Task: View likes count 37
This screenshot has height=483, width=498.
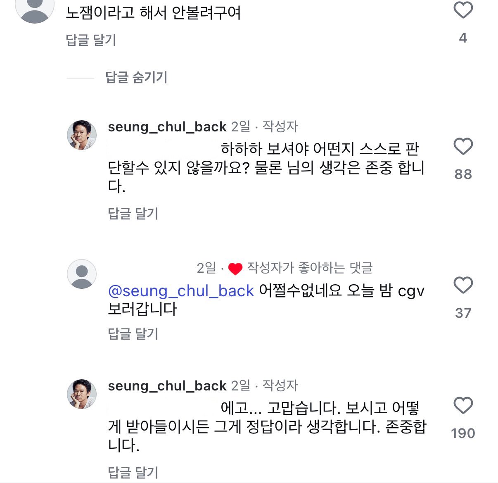Action: [463, 313]
